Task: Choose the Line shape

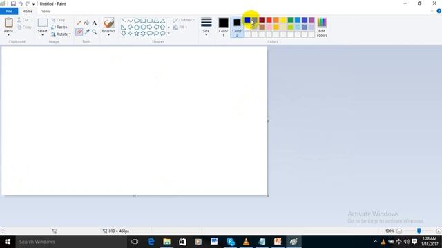Action: pyautogui.click(x=124, y=21)
